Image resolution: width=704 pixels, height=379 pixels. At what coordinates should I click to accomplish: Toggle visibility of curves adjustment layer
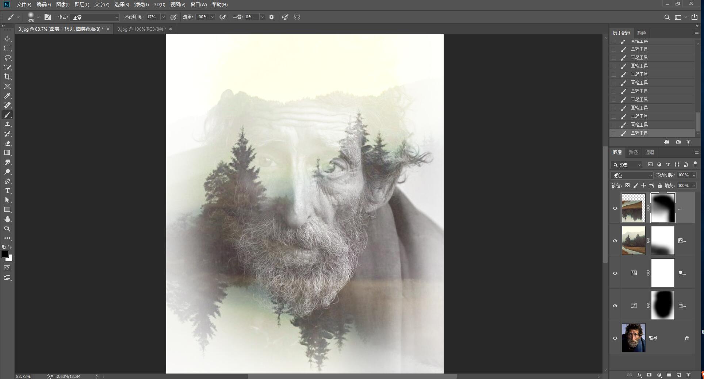tap(615, 306)
